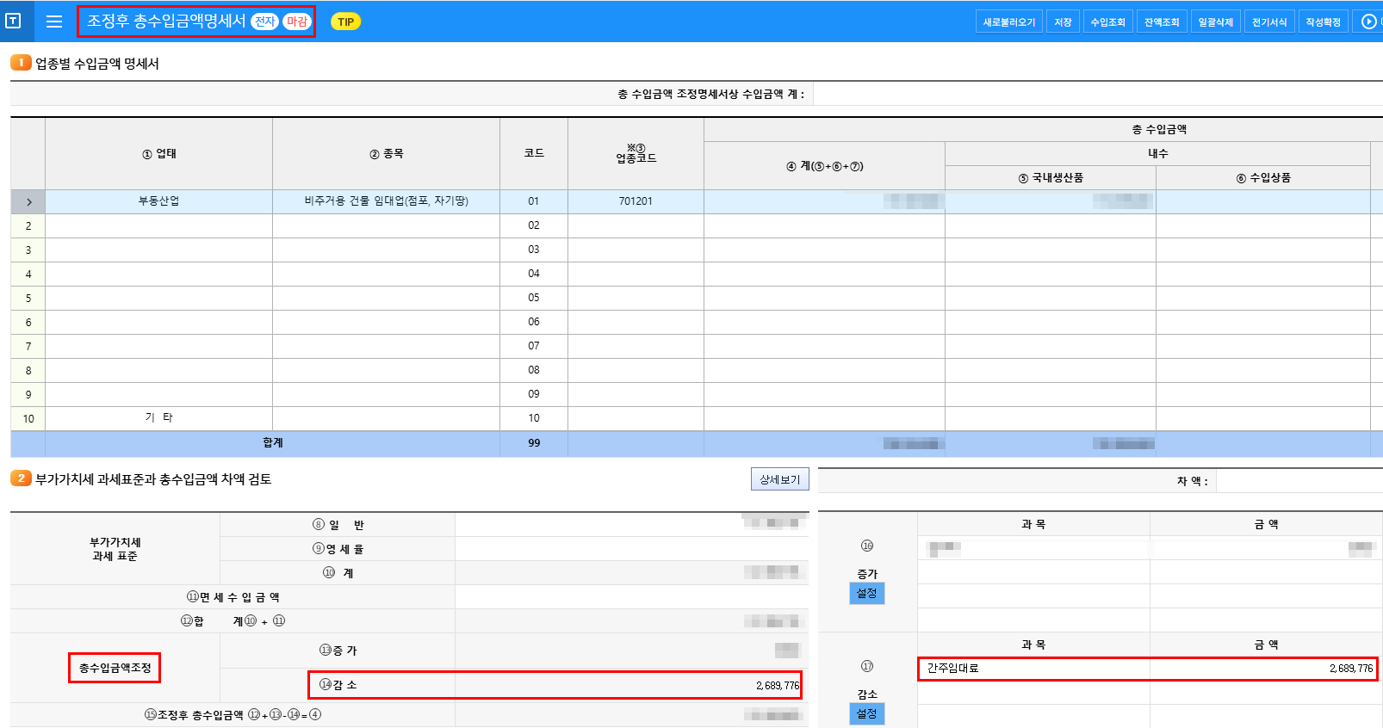Screen dimensions: 1383x728
Task: Click 총수입금액조정 label
Action: [x=115, y=668]
